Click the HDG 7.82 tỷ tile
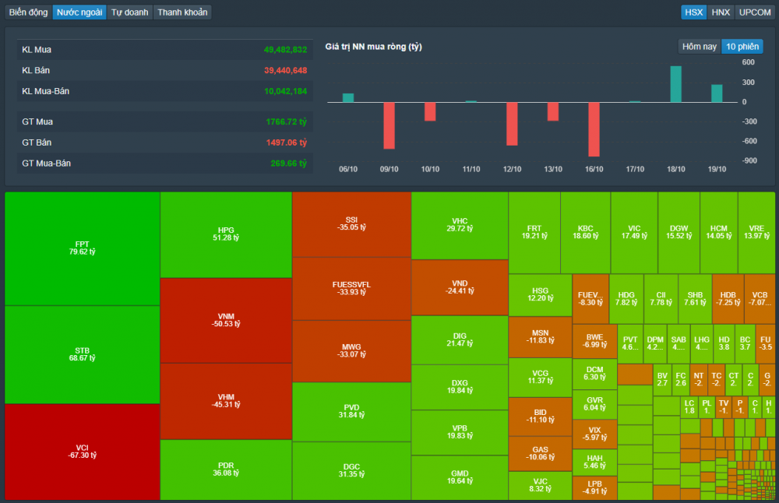The width and height of the screenshot is (779, 503). coord(626,299)
